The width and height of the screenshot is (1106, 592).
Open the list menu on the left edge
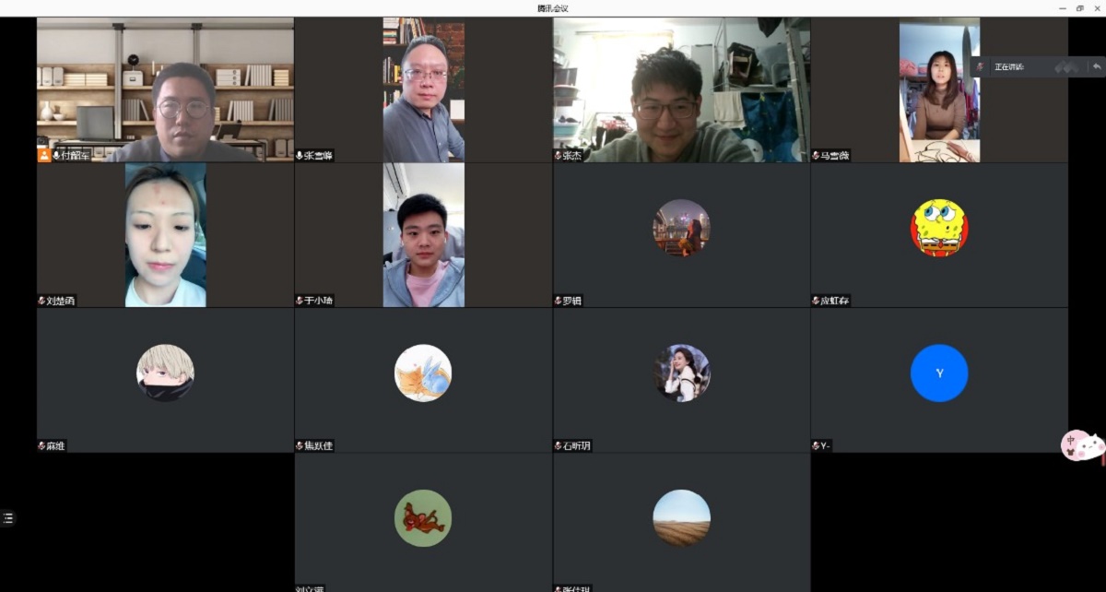[x=8, y=518]
